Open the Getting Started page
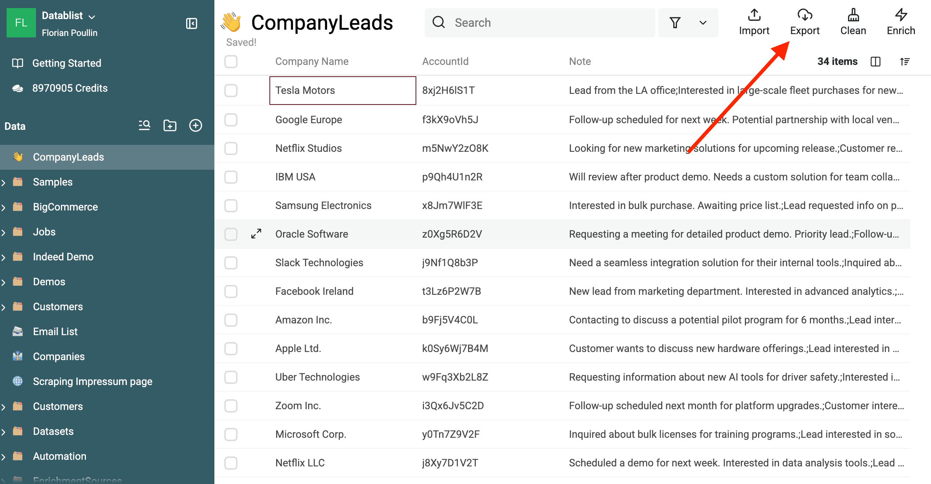Viewport: 931px width, 484px height. (x=66, y=63)
